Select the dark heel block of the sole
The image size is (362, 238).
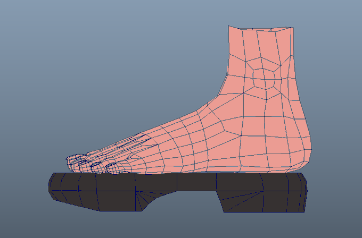click(262, 201)
